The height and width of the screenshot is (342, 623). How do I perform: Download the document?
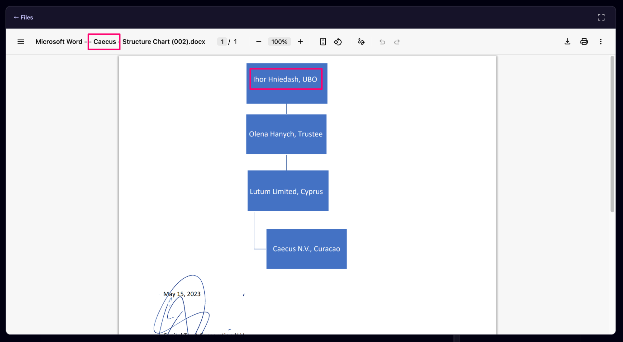(x=568, y=42)
